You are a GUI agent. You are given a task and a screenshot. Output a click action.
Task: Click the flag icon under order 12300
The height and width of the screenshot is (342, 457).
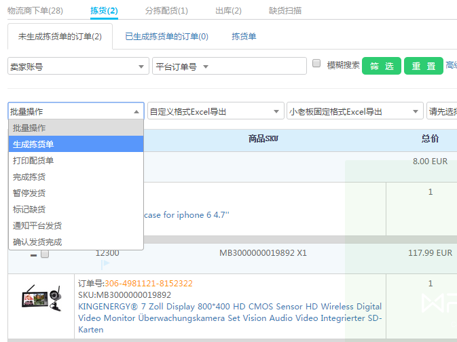click(105, 263)
